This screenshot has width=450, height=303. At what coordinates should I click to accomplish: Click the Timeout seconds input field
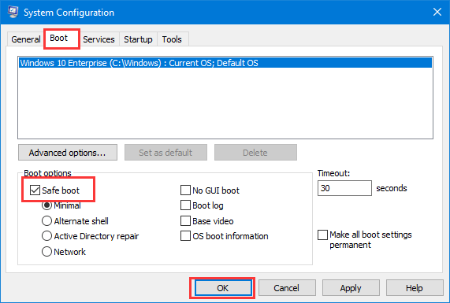point(344,188)
